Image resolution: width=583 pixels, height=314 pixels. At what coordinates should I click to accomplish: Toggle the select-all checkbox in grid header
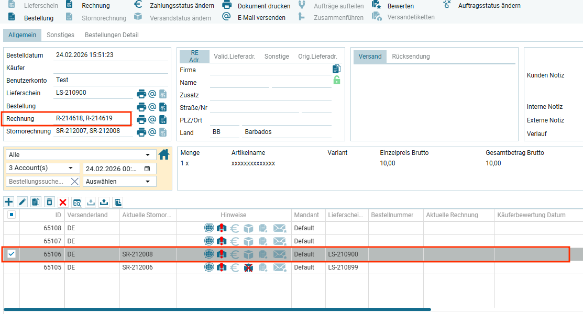(x=12, y=215)
